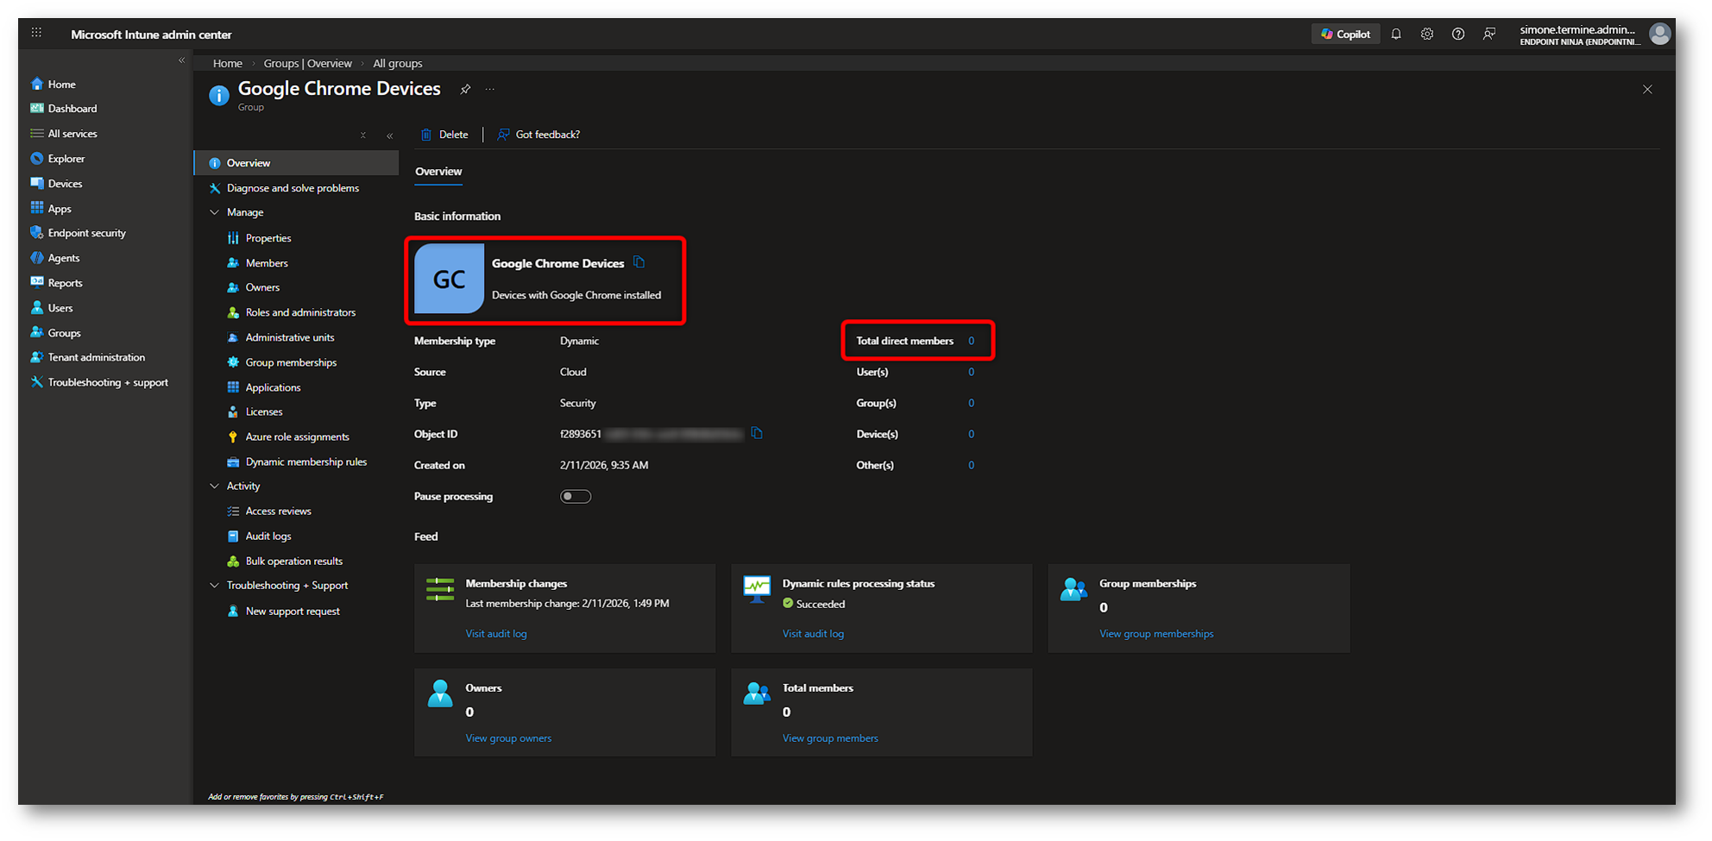Delete the group via Delete button
The height and width of the screenshot is (841, 1712).
[444, 135]
